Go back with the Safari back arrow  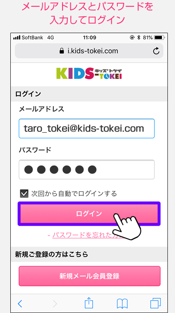(x=20, y=303)
